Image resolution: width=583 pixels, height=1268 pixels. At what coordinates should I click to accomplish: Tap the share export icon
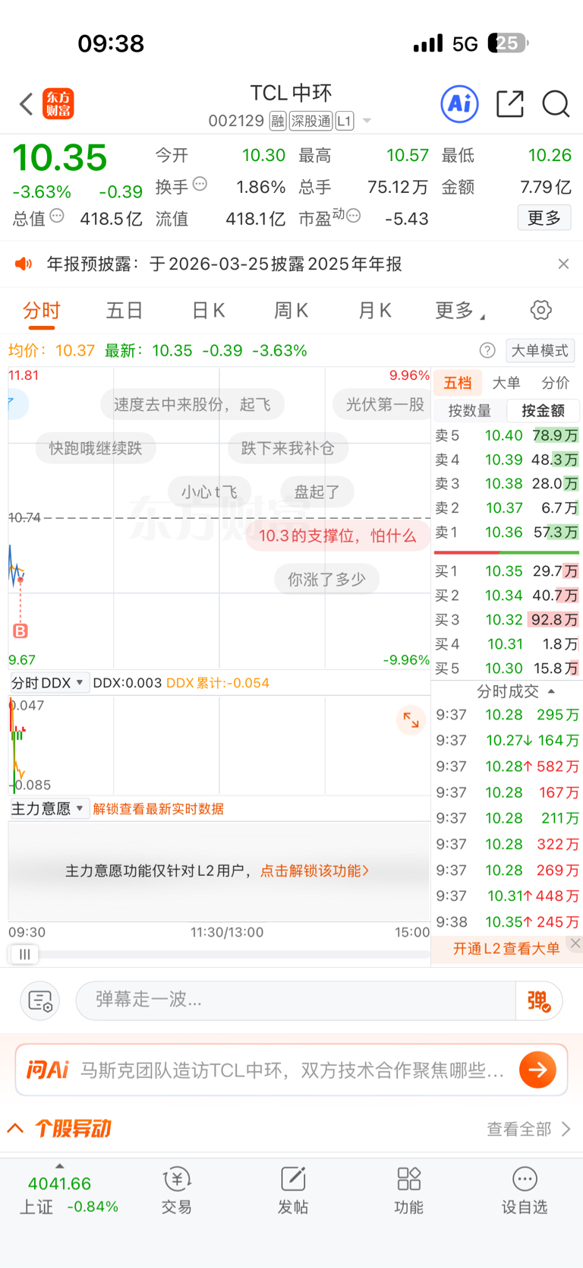click(509, 103)
